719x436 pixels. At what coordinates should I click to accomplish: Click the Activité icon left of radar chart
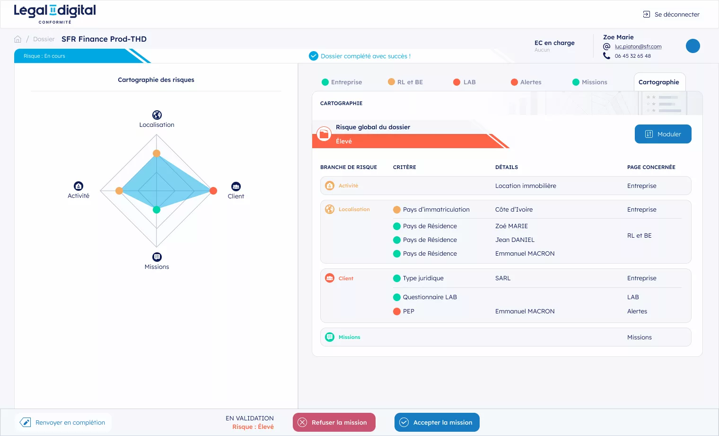pyautogui.click(x=79, y=186)
